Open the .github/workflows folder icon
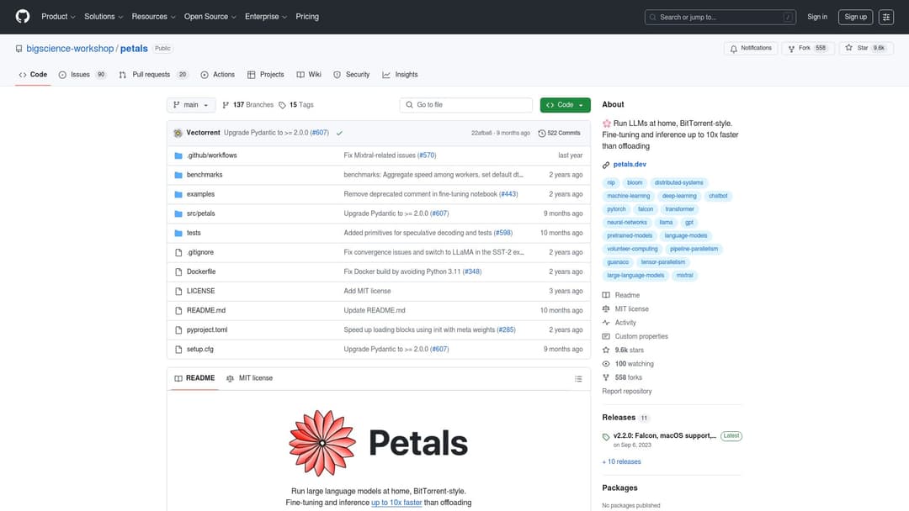 click(178, 155)
